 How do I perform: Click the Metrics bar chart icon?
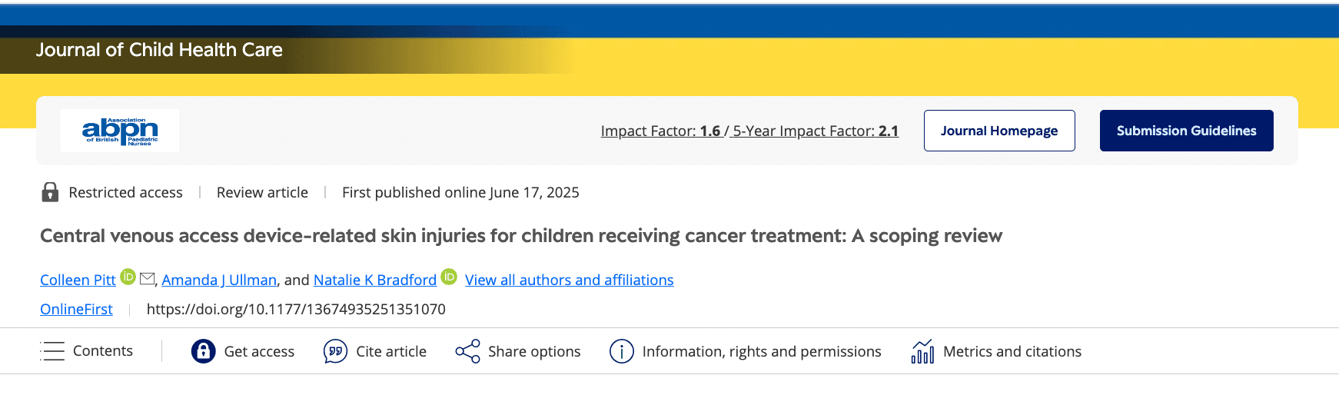click(922, 351)
